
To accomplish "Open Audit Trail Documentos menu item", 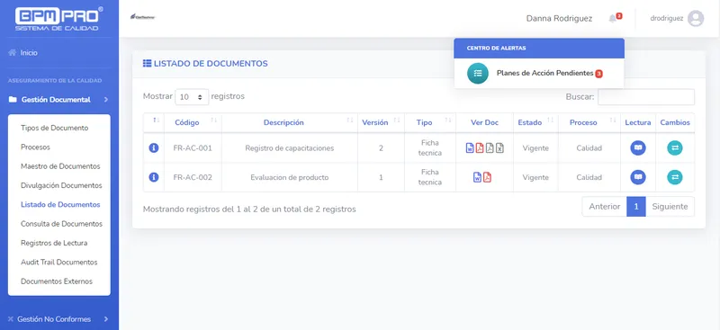I will click(x=59, y=262).
